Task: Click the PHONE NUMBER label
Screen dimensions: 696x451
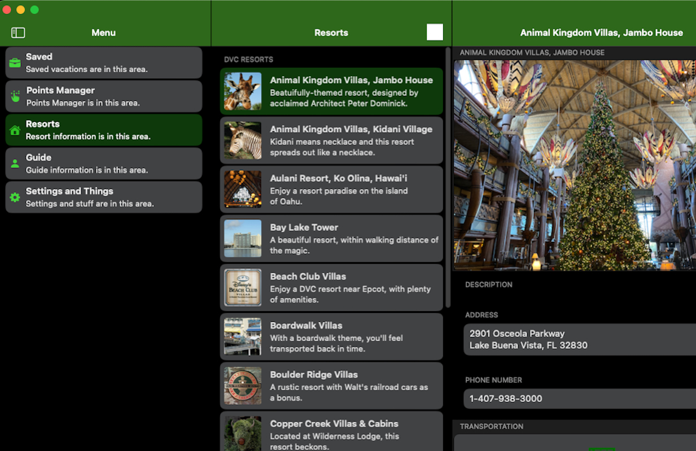Action: (x=493, y=380)
